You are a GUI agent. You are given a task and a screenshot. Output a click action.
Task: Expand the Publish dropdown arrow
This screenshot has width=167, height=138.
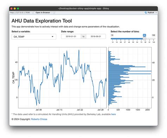[156, 13]
